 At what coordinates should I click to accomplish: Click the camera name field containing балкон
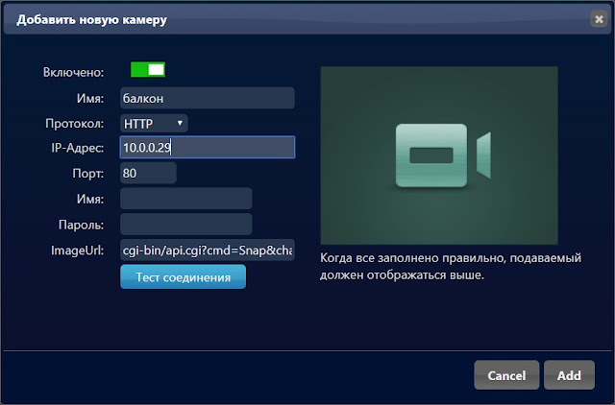pyautogui.click(x=208, y=98)
